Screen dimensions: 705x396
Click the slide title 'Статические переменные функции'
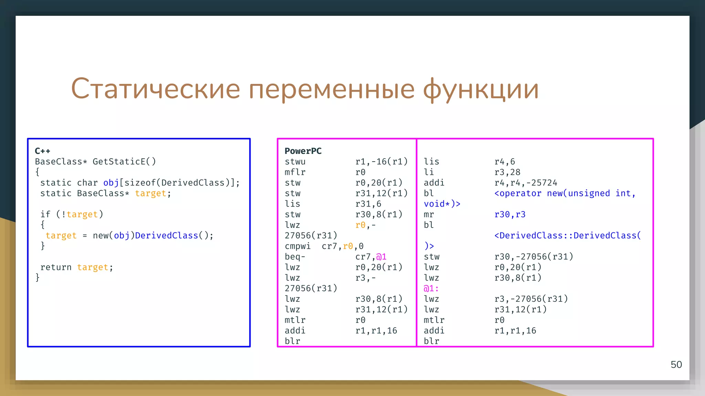[305, 89]
